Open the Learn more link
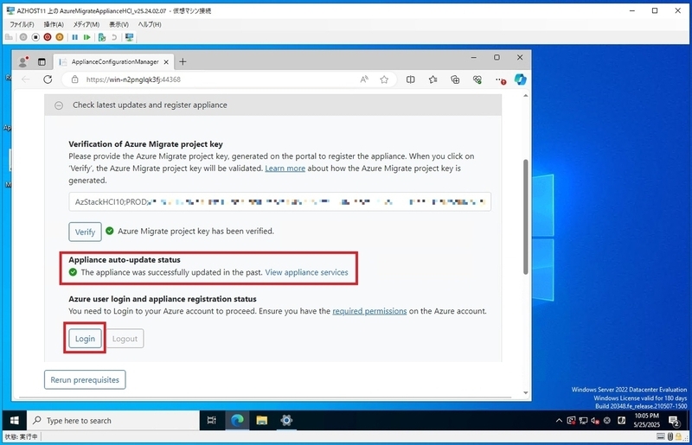 (x=285, y=168)
